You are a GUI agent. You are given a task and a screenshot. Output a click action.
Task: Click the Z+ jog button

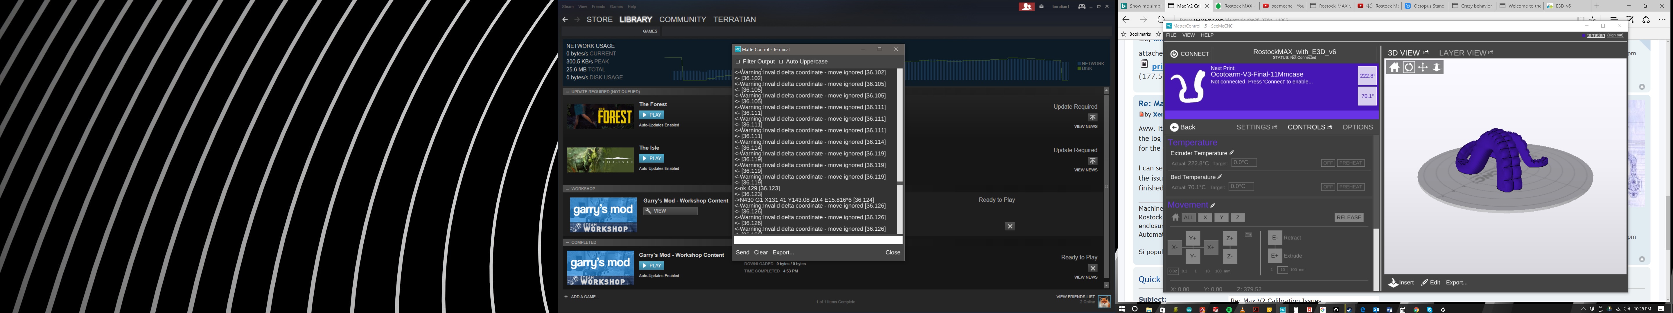coord(1230,239)
